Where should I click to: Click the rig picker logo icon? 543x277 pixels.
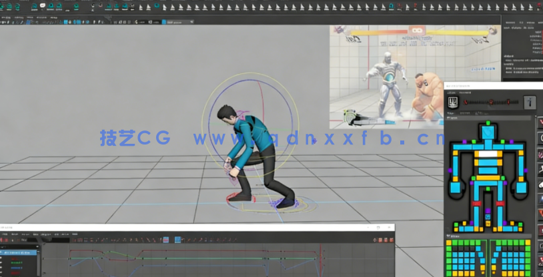454,102
